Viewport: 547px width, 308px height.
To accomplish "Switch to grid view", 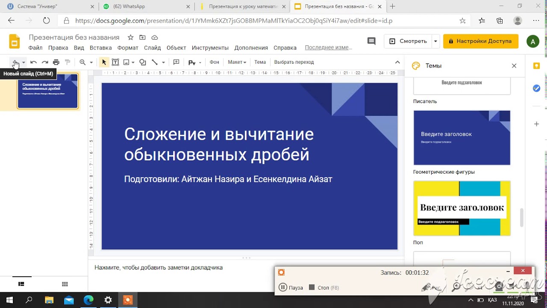I will [x=65, y=284].
